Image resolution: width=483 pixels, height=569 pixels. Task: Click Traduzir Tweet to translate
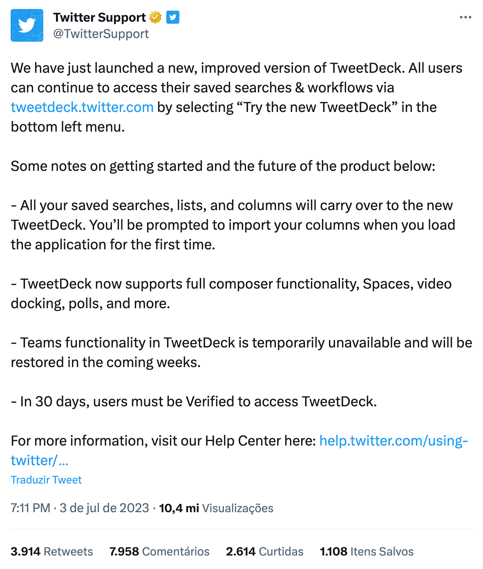tap(46, 480)
